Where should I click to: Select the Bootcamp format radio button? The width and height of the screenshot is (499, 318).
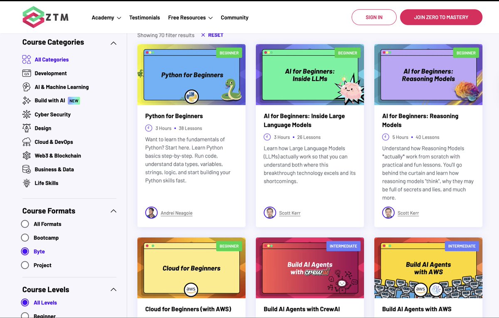click(25, 238)
